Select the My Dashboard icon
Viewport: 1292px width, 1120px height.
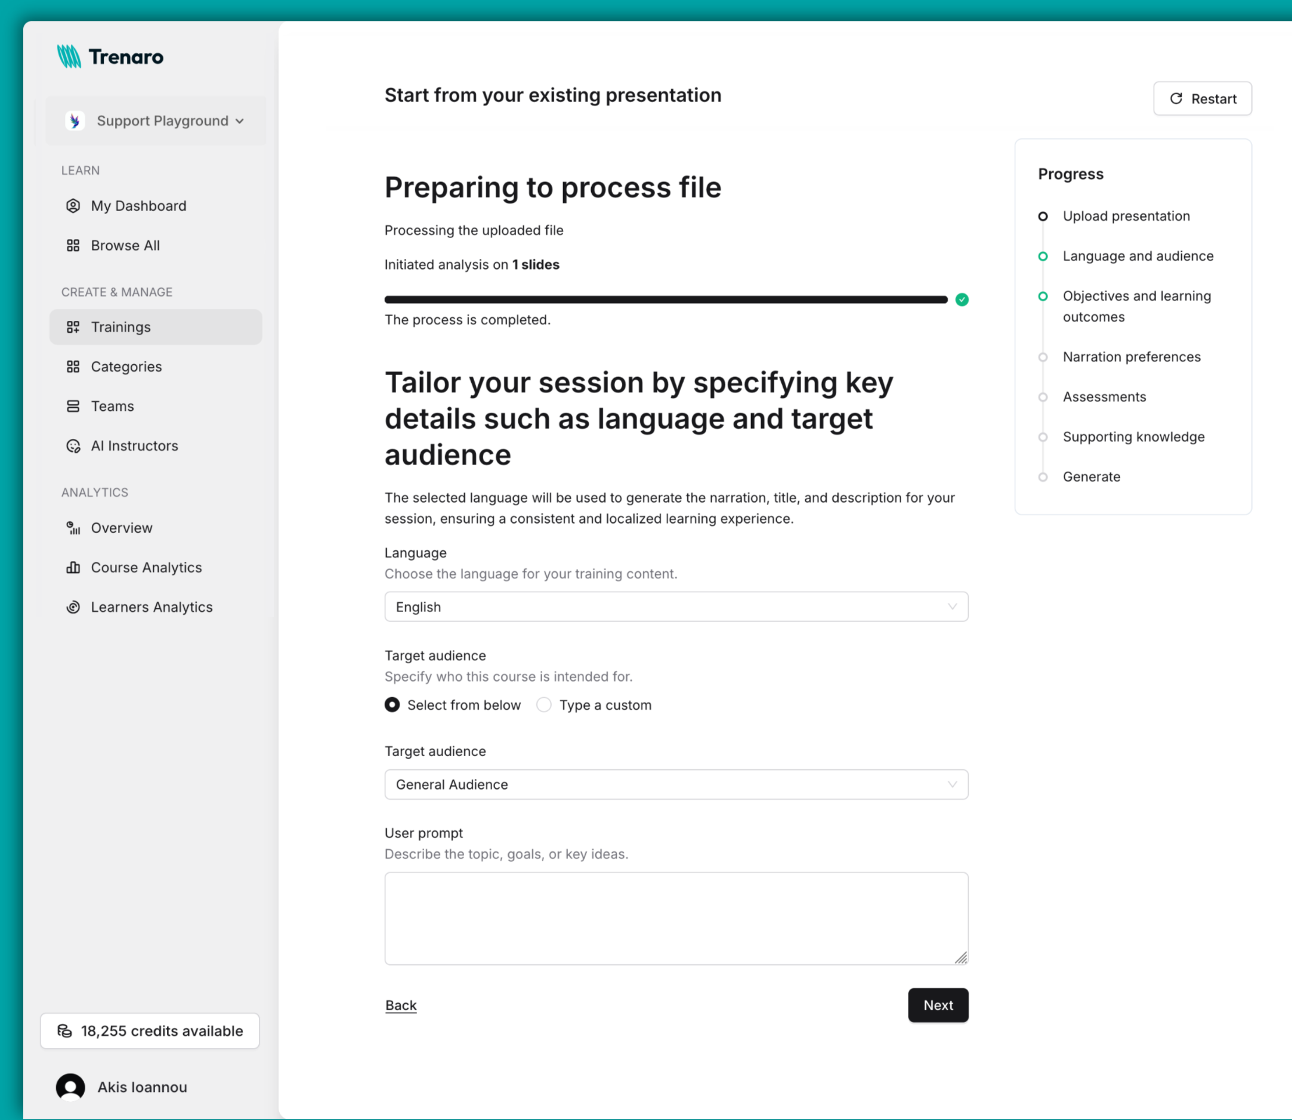(73, 206)
